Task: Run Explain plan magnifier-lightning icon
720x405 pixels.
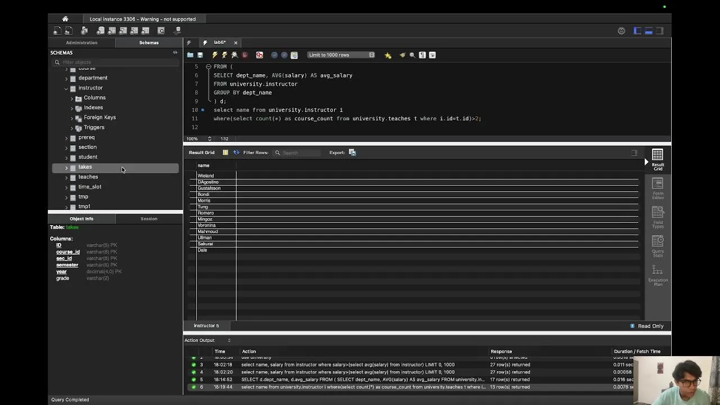Action: [235, 55]
